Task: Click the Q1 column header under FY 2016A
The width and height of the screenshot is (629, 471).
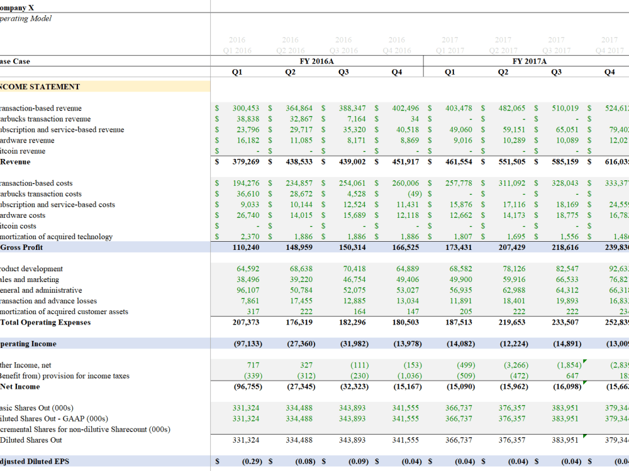Action: (237, 72)
